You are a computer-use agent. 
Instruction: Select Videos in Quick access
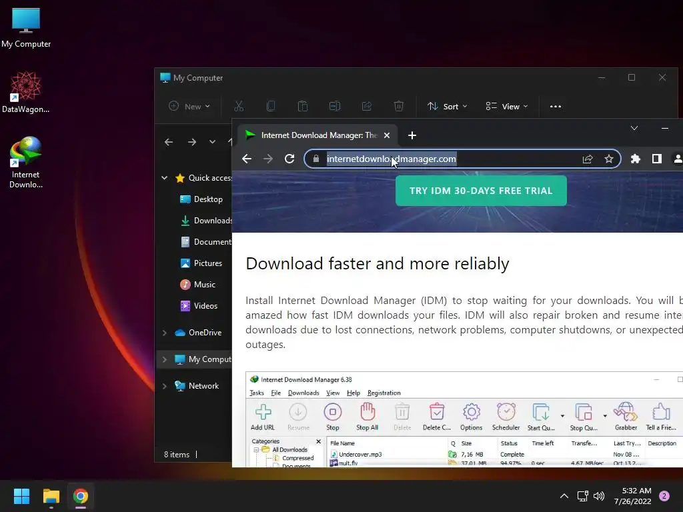click(x=199, y=305)
